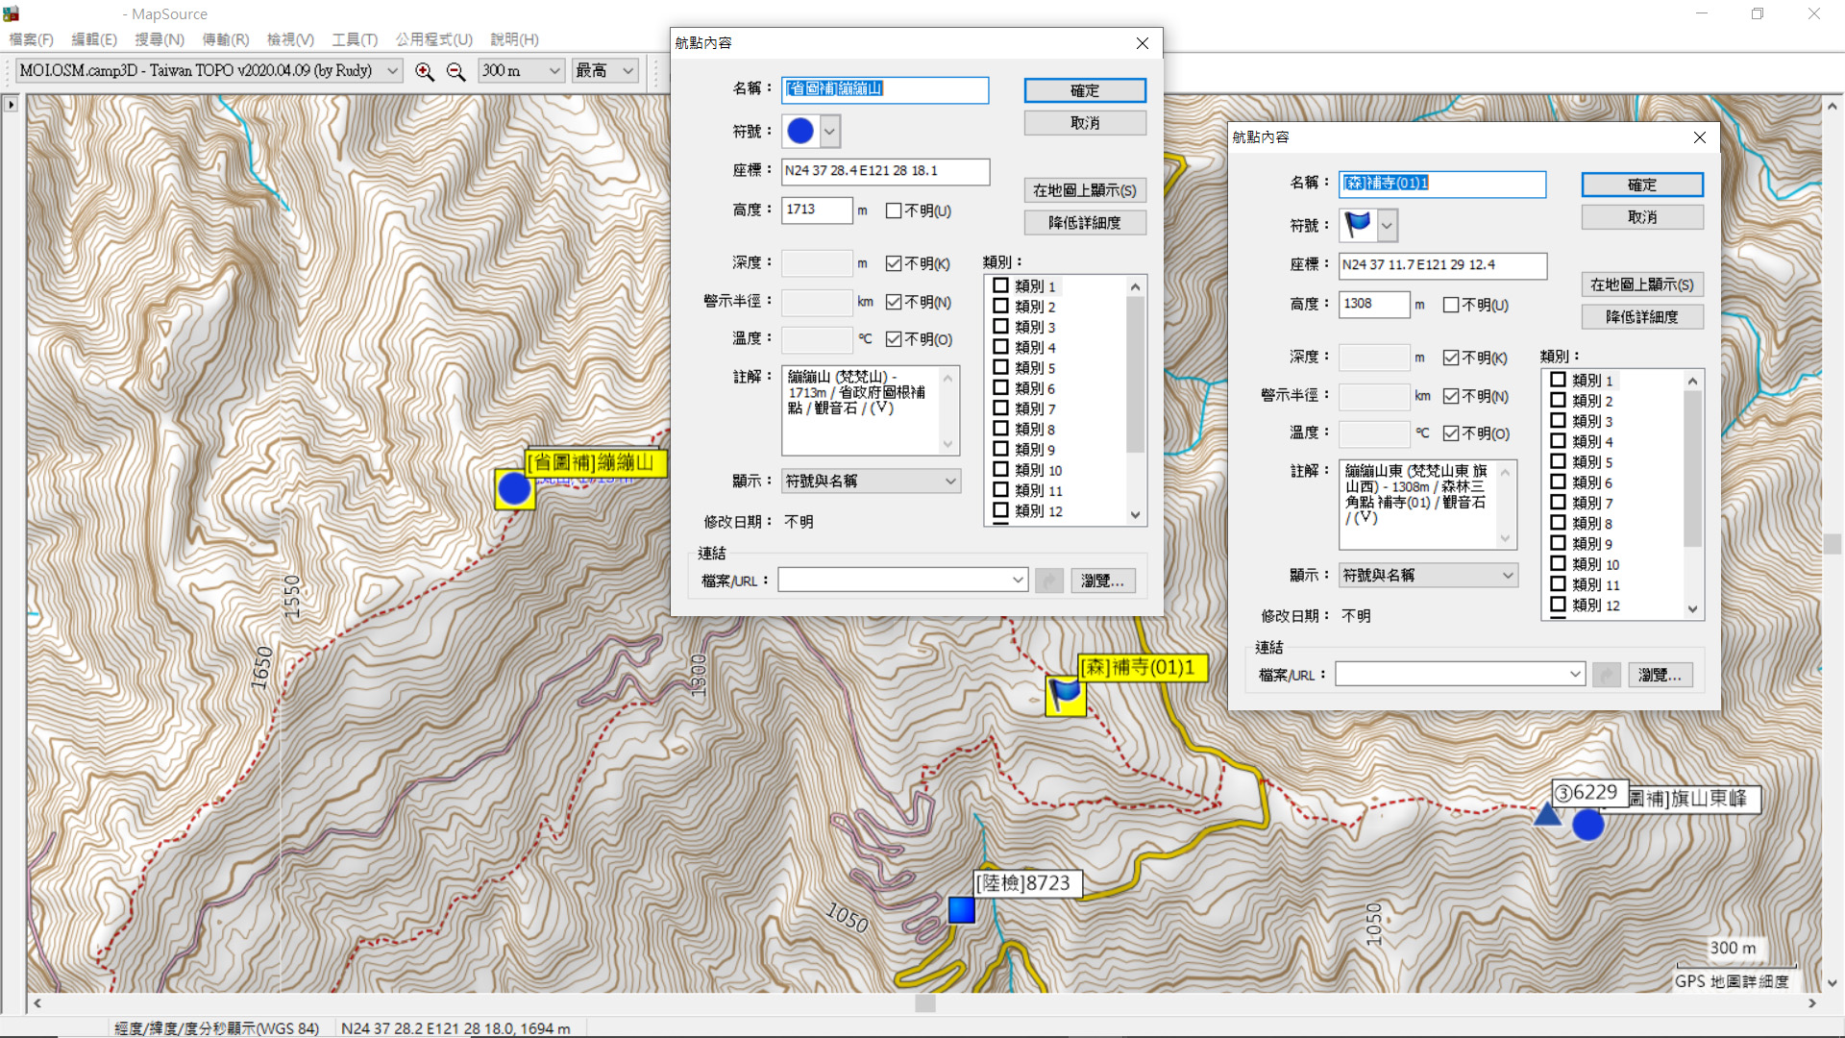Toggle unknown height checkbox in left dialog
Viewport: 1845px width, 1038px height.
[894, 210]
